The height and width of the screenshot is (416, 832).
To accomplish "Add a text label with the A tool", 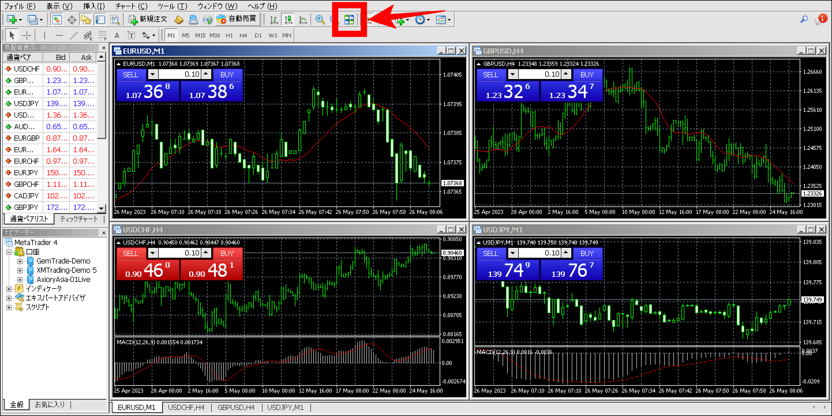I will click(117, 35).
